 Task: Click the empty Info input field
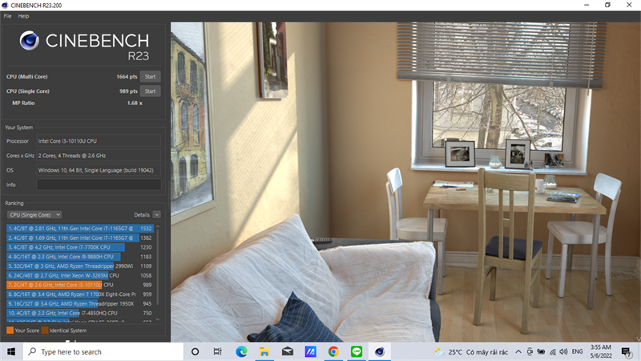(x=99, y=185)
